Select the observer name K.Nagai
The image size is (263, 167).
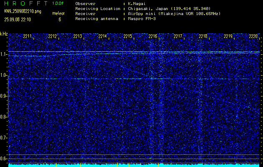click(136, 4)
